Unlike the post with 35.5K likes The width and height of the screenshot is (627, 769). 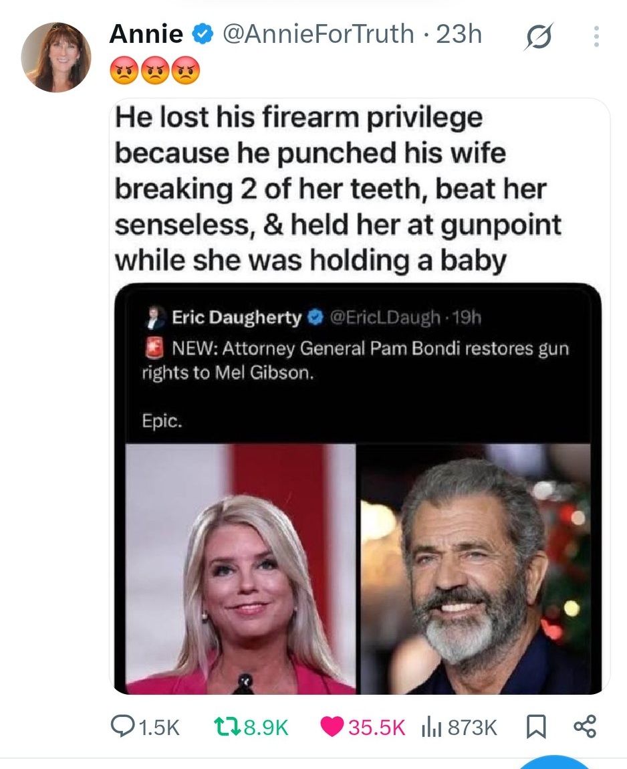[332, 727]
